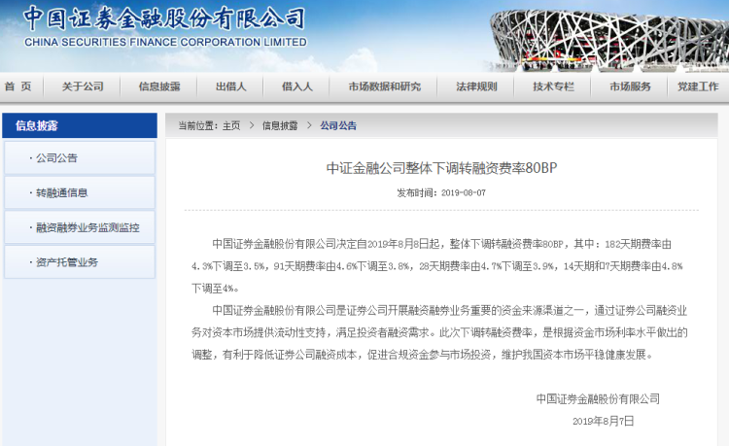The width and height of the screenshot is (729, 446).
Task: Open the 出借人 navigation item
Action: pos(231,86)
